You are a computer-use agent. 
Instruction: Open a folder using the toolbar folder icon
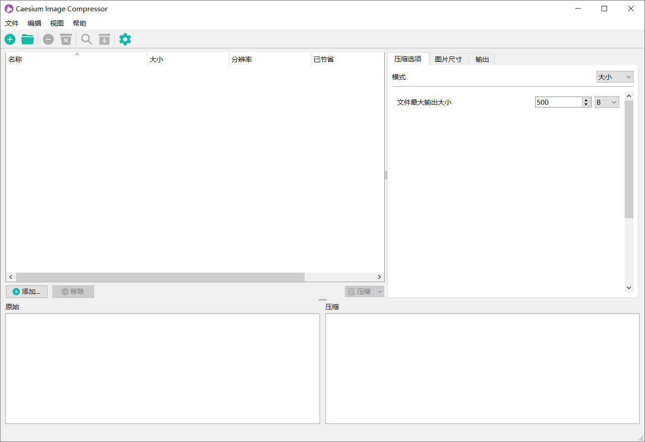pyautogui.click(x=28, y=39)
